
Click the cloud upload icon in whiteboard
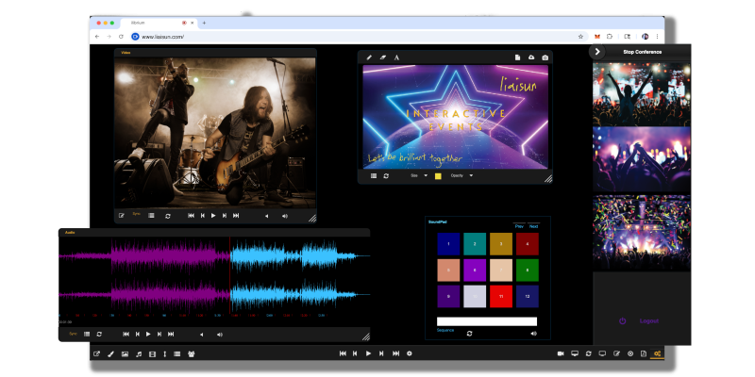pyautogui.click(x=531, y=57)
